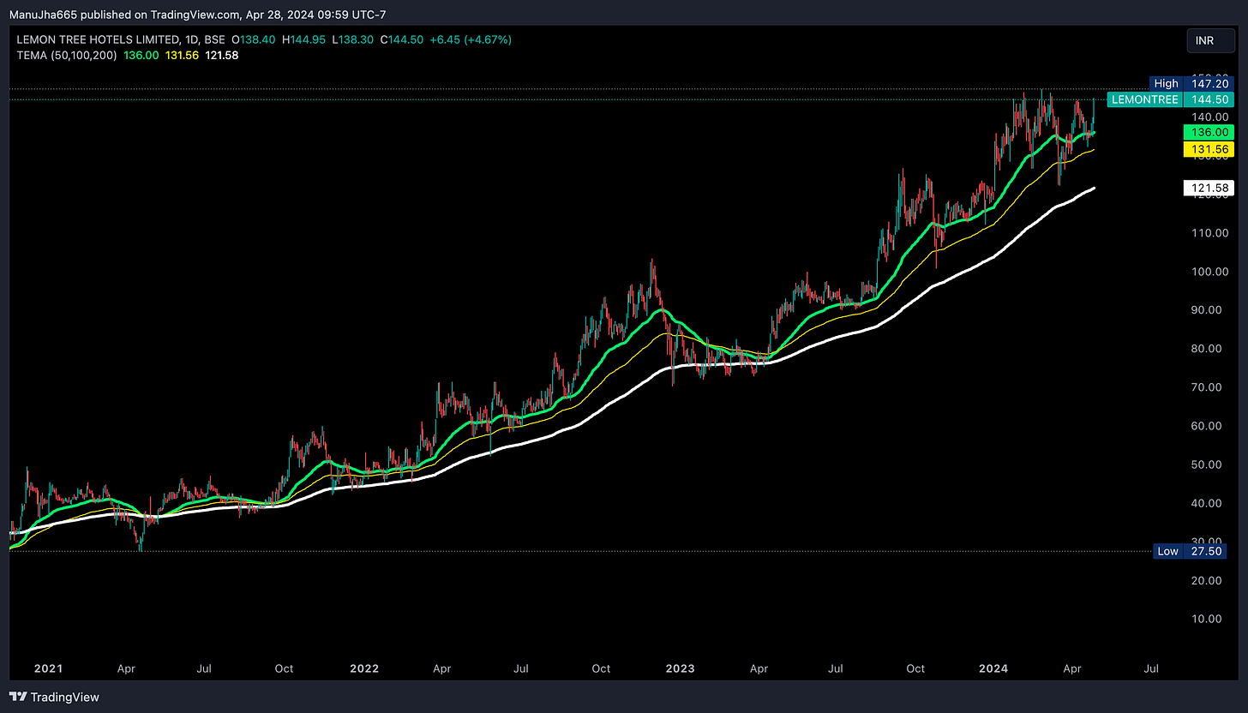Image resolution: width=1248 pixels, height=713 pixels.
Task: Select the white TEMA value 121.58 in legend
Action: click(222, 55)
